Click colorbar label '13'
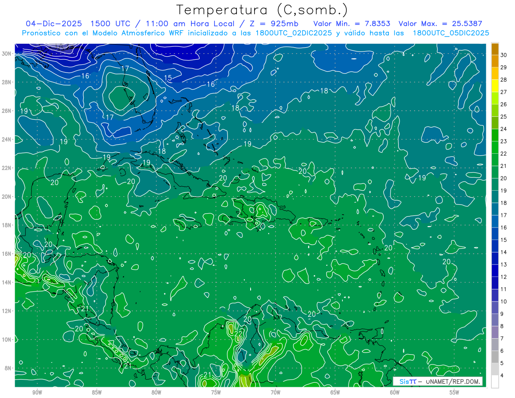 504,264
